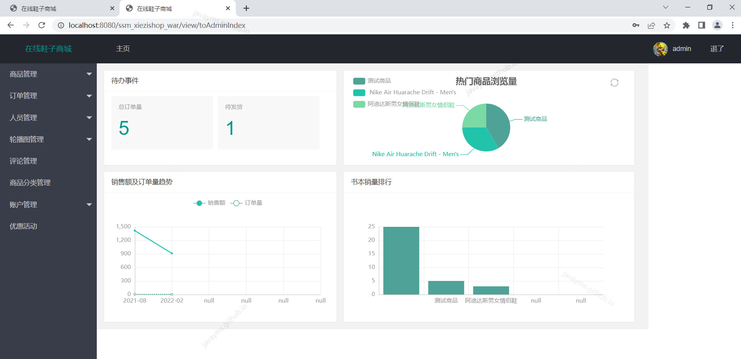
Task: Open the site info icon before the URL
Action: pyautogui.click(x=61, y=25)
